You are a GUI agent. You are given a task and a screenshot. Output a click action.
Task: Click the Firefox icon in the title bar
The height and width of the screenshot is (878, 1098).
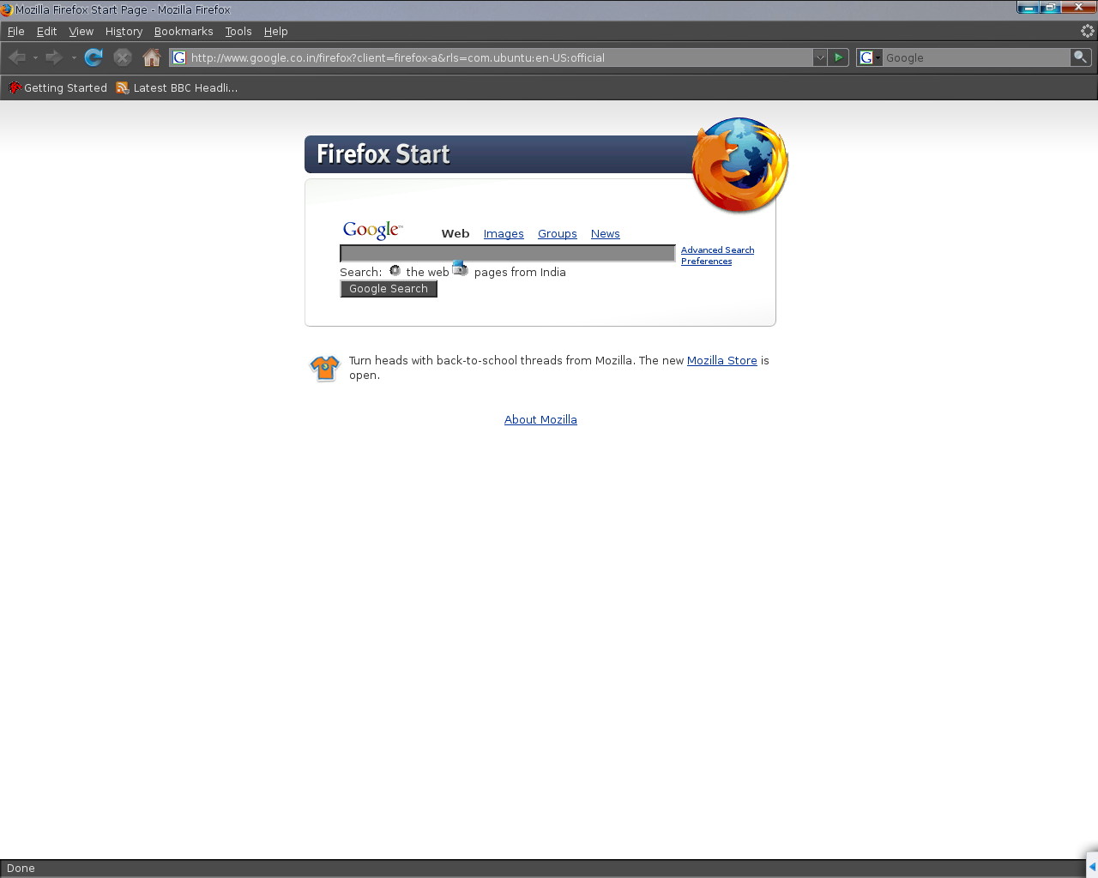[7, 10]
